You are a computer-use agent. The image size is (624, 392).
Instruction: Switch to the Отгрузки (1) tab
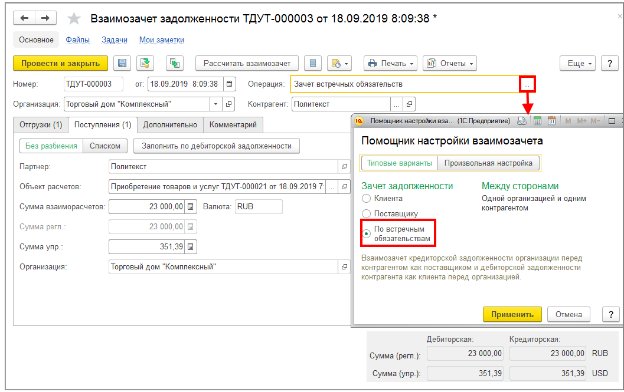41,125
